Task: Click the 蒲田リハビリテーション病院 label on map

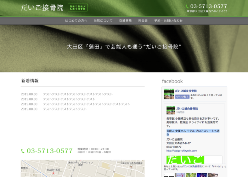Action: click(80, 163)
